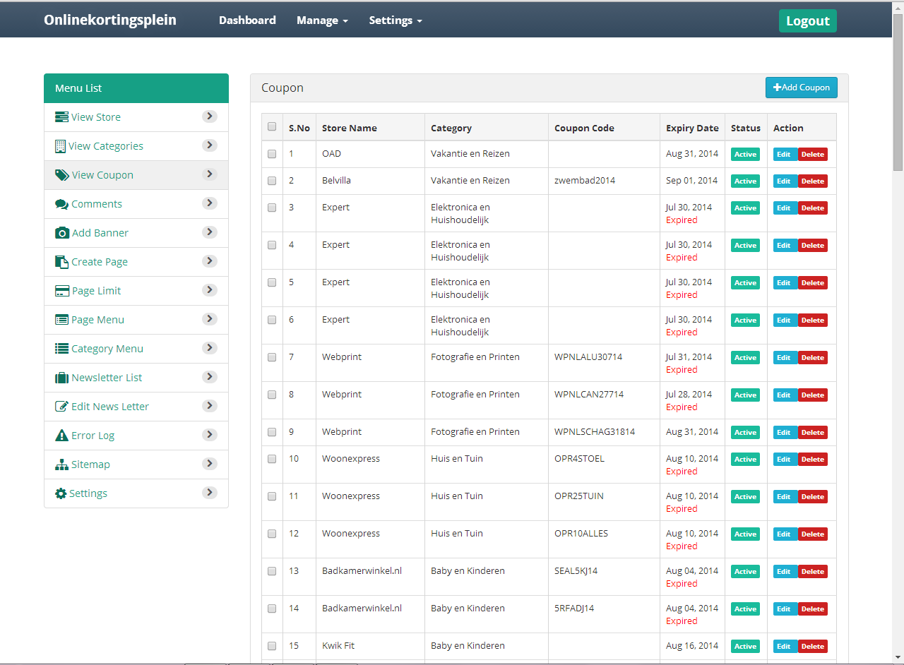This screenshot has height=665, width=904.
Task: Click chevron arrow beside View Coupon
Action: [x=210, y=174]
